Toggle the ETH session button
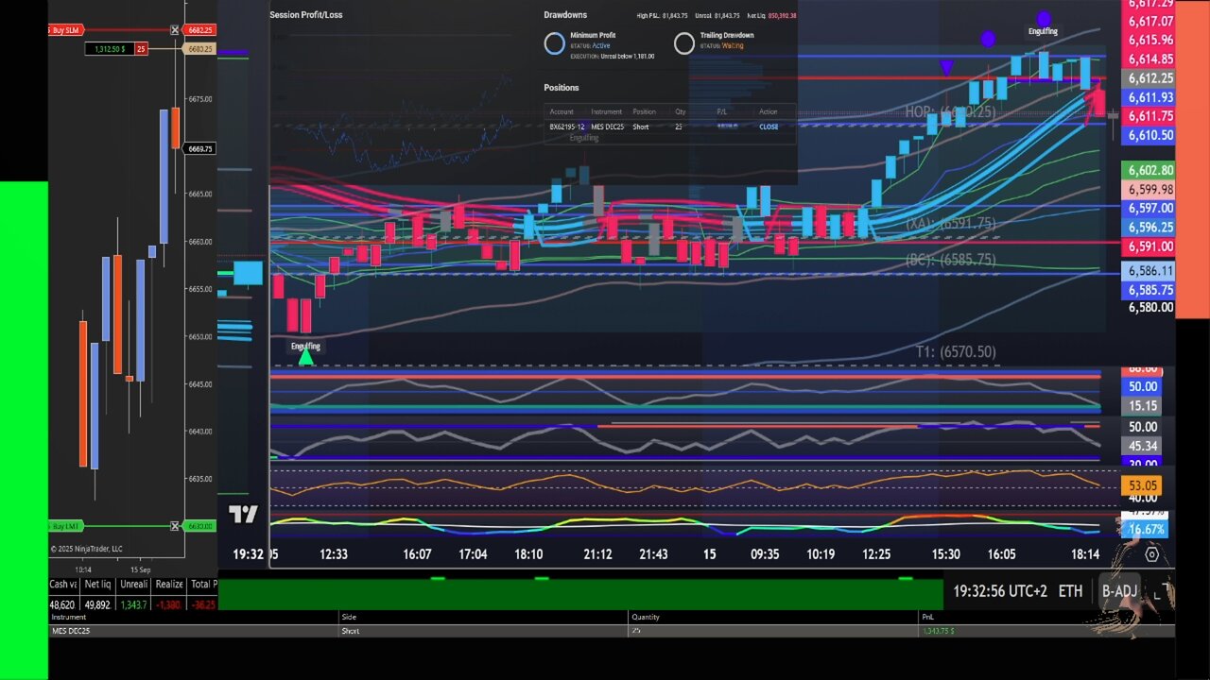Viewport: 1210px width, 680px height. (1070, 591)
